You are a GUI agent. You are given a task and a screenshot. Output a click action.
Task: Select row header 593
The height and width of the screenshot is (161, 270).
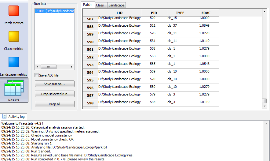90,65
